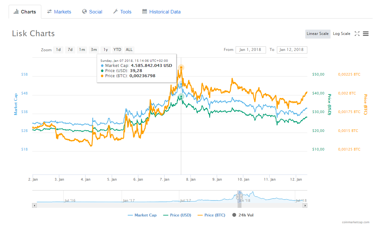Click the Social tab globe icon

[x=85, y=12]
